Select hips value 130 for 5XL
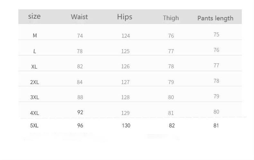 (126, 126)
